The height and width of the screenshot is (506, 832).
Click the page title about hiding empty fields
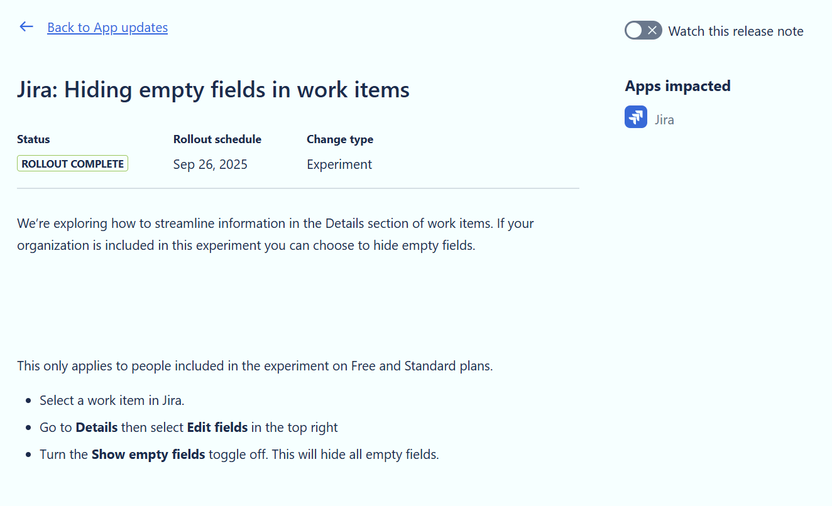[x=213, y=89]
